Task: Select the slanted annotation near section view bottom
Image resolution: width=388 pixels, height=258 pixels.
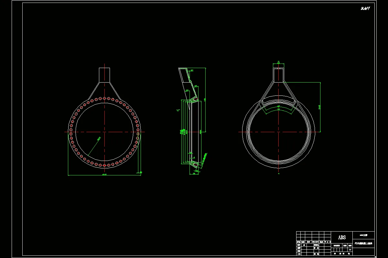Action: [204, 159]
